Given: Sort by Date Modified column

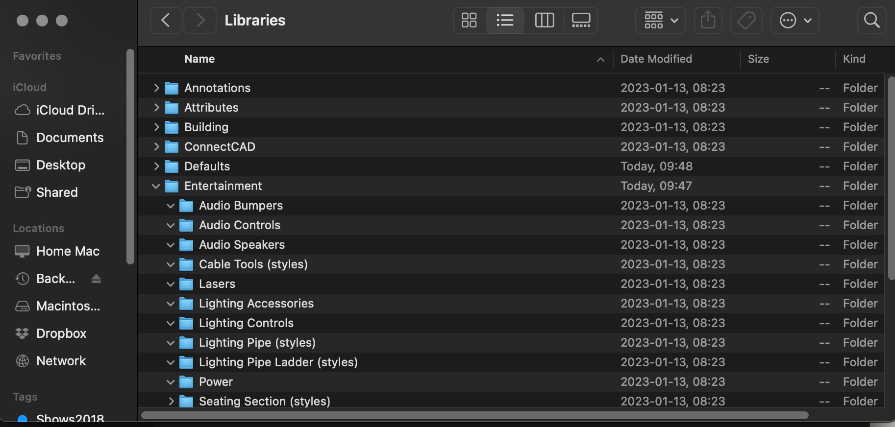Looking at the screenshot, I should 656,59.
